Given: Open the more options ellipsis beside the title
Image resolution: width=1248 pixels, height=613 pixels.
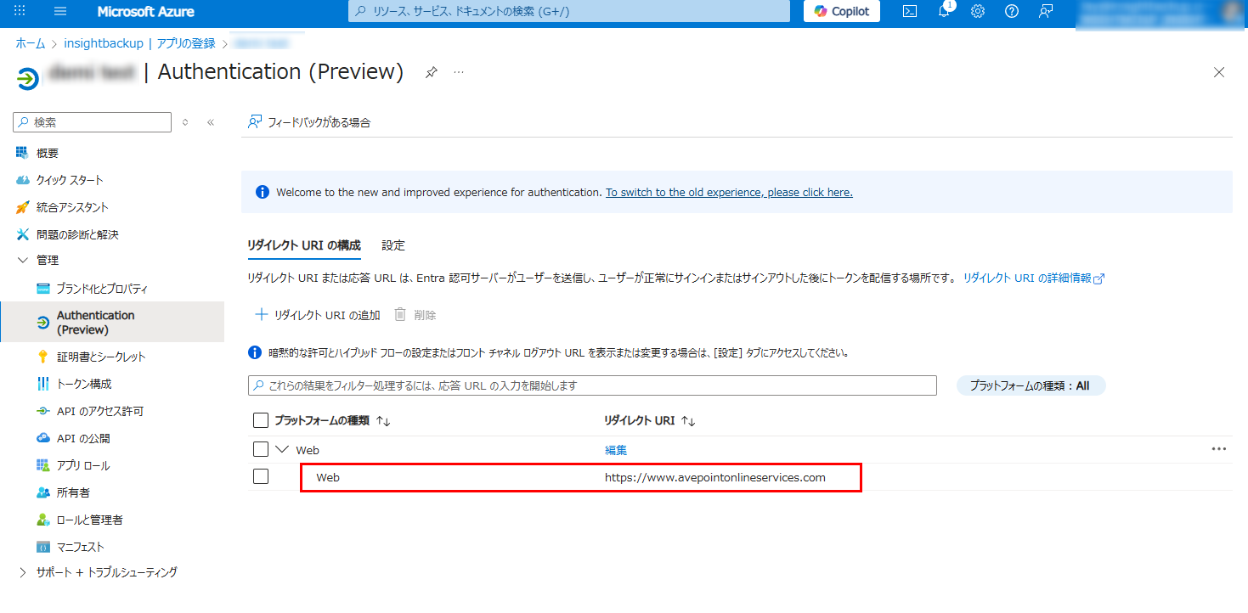Looking at the screenshot, I should pos(459,72).
